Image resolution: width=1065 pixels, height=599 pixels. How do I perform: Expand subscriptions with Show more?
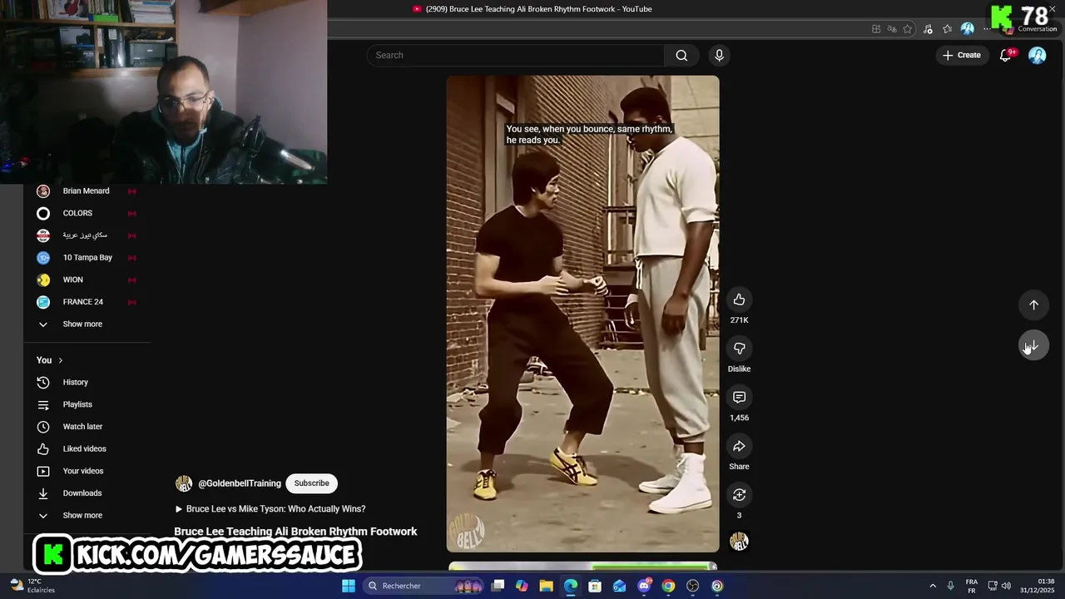click(82, 324)
